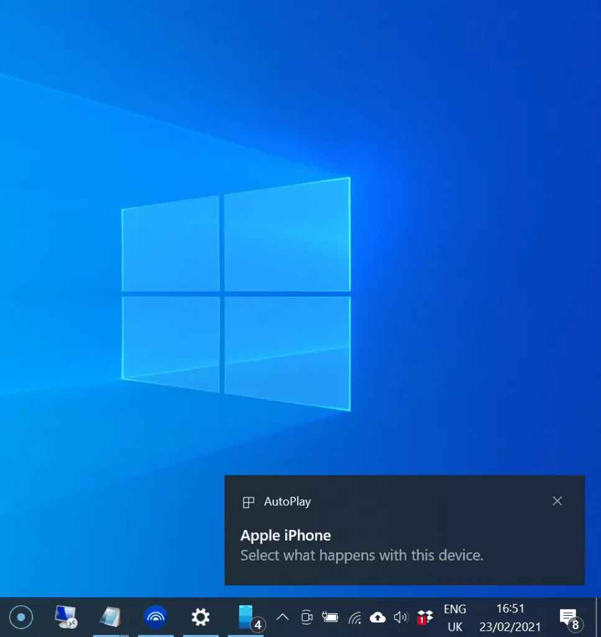
Task: Choose what happens with this device
Action: pyautogui.click(x=362, y=555)
